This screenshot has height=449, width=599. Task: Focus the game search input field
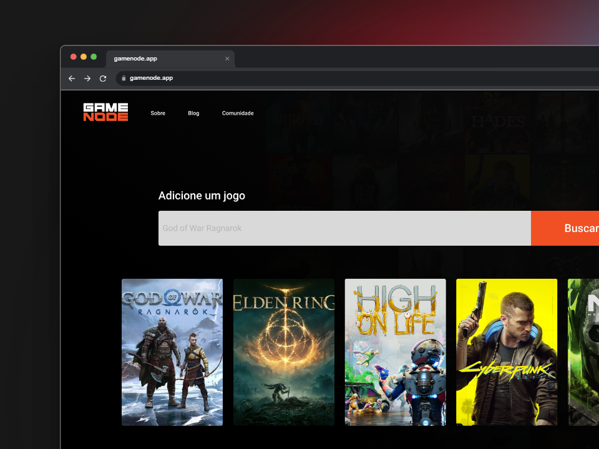pos(344,228)
